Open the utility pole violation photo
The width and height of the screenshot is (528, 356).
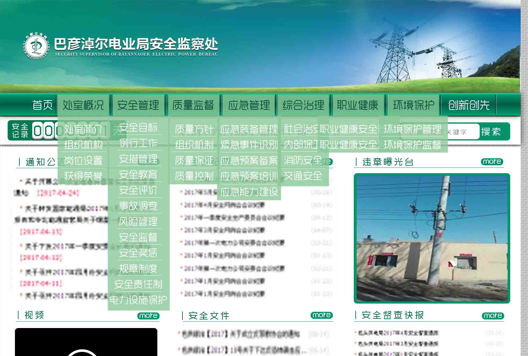coord(432,238)
